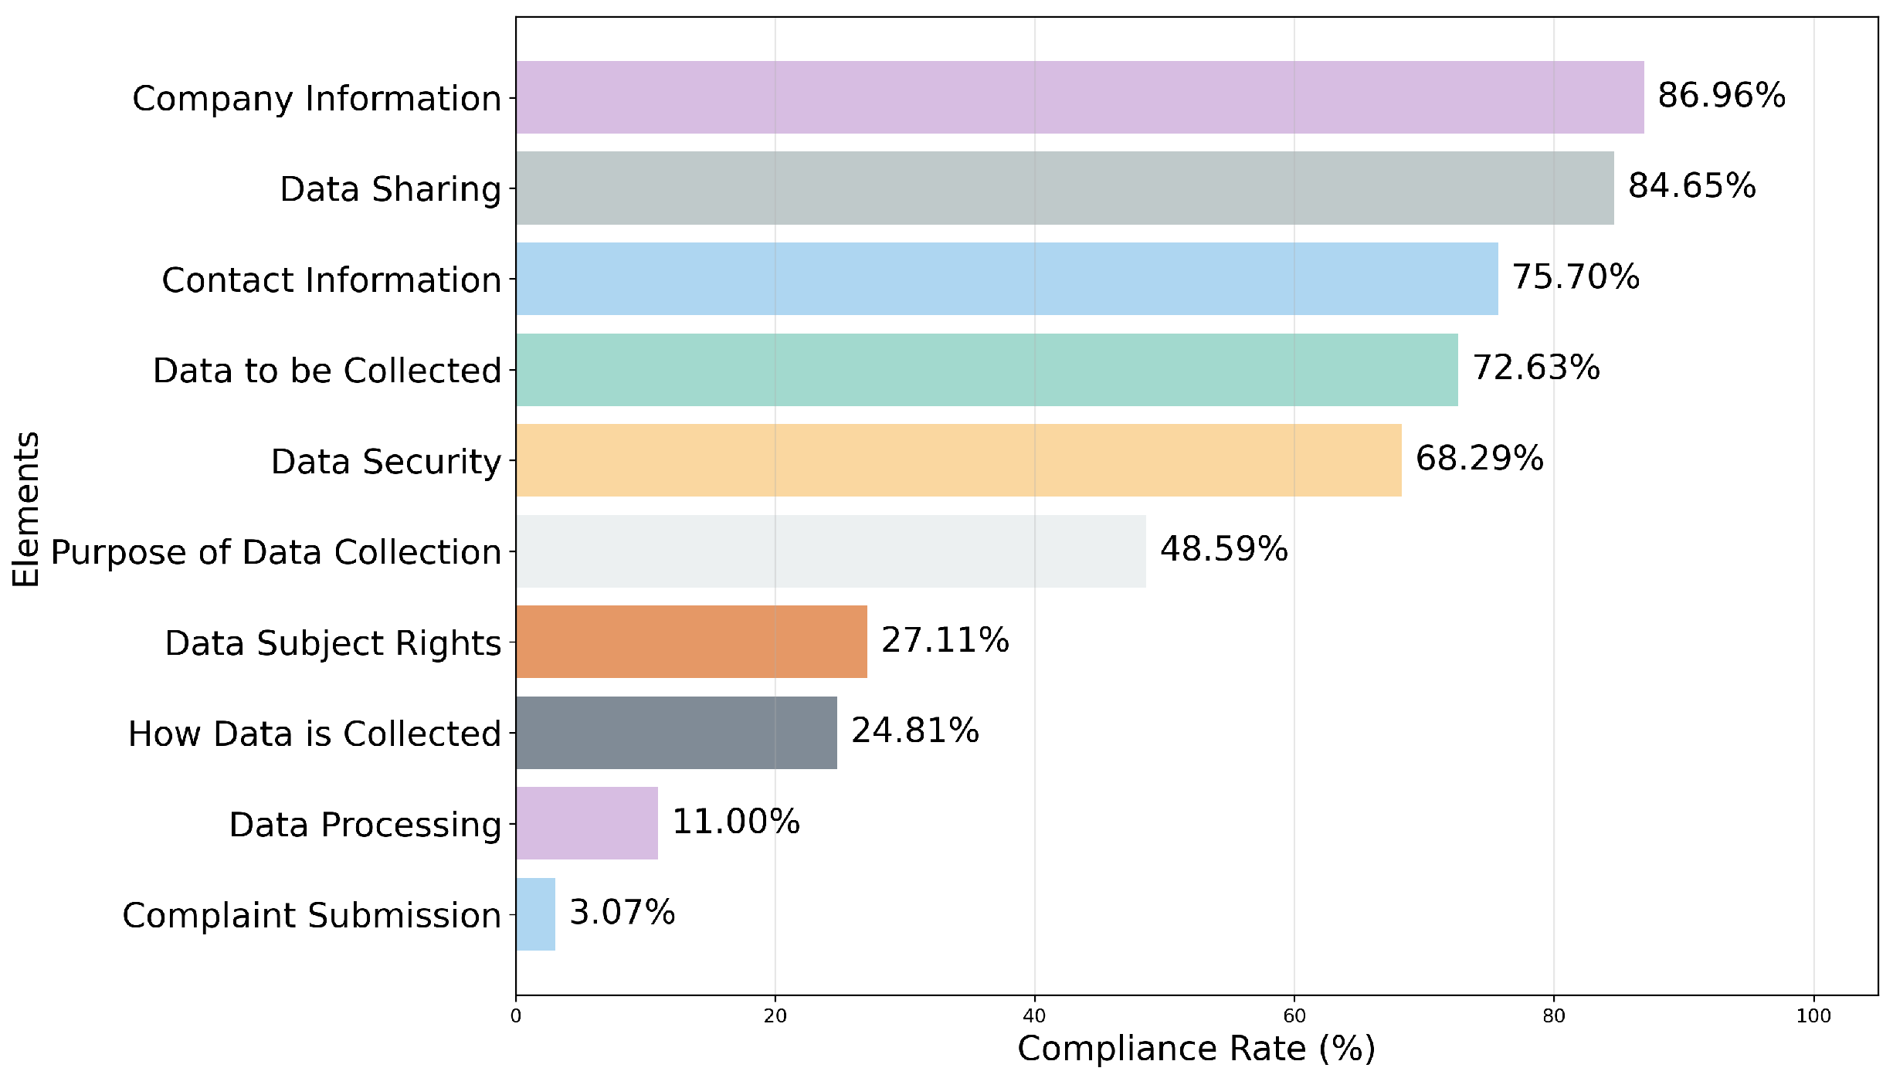Click the Data Processing bar
Screen dimensions: 1893x1078
[587, 823]
